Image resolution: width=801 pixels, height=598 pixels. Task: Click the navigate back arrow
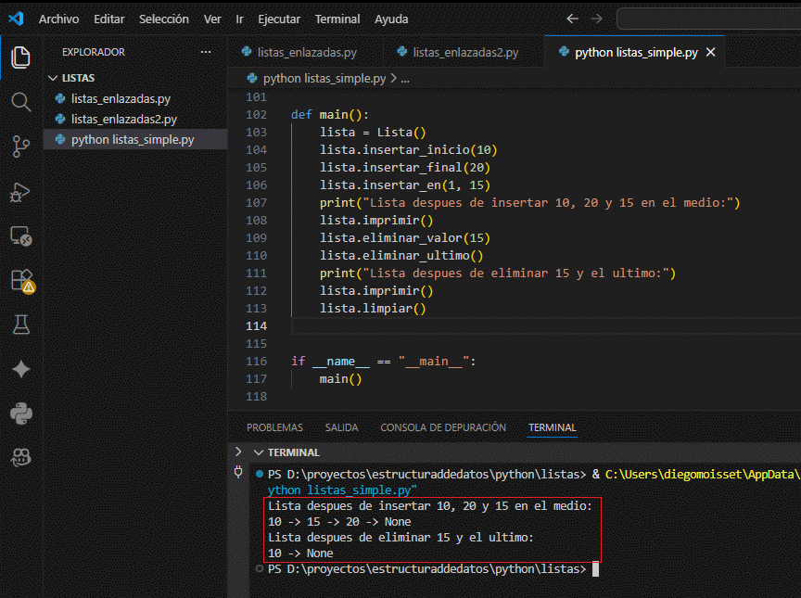(572, 18)
